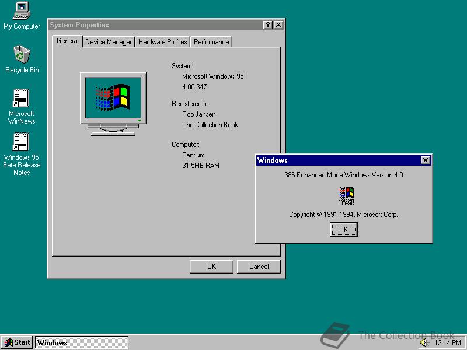Close the System Properties window
Image resolution: width=467 pixels, height=350 pixels.
point(278,25)
